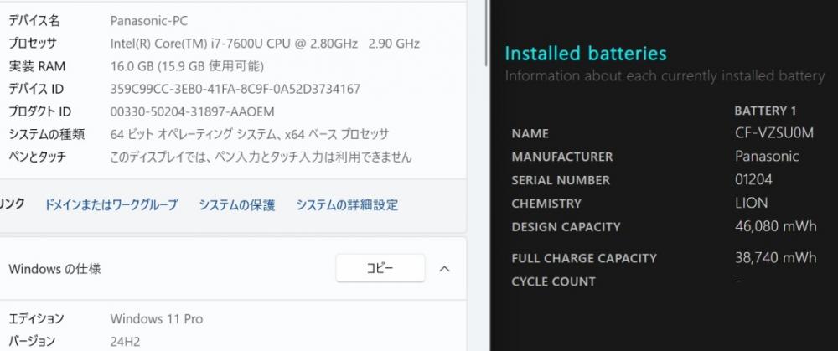Select the デバイス ID value text
Image resolution: width=838 pixels, height=351 pixels.
(235, 90)
